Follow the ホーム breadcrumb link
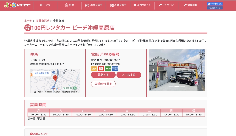 (x=28, y=21)
